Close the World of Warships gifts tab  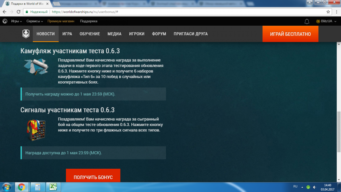click(47, 4)
